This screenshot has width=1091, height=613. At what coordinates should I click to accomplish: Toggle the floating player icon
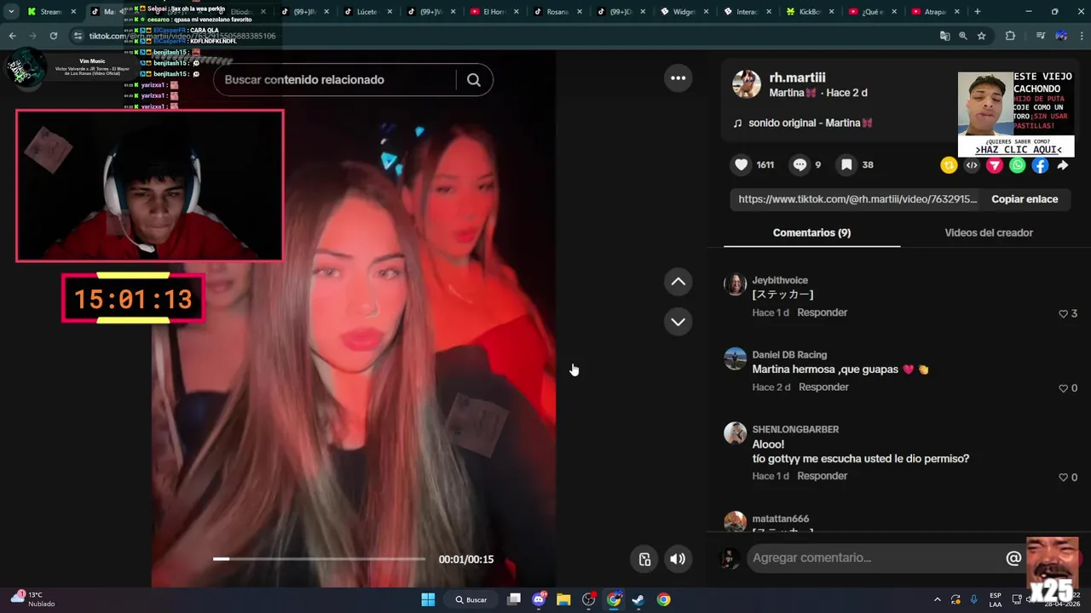[645, 559]
